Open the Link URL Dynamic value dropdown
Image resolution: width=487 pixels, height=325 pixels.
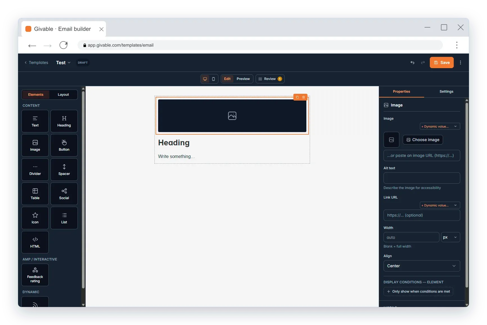(440, 205)
